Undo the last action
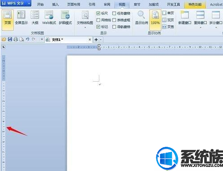Image resolution: width=223 pixels, height=171 pixels. pyautogui.click(x=28, y=39)
